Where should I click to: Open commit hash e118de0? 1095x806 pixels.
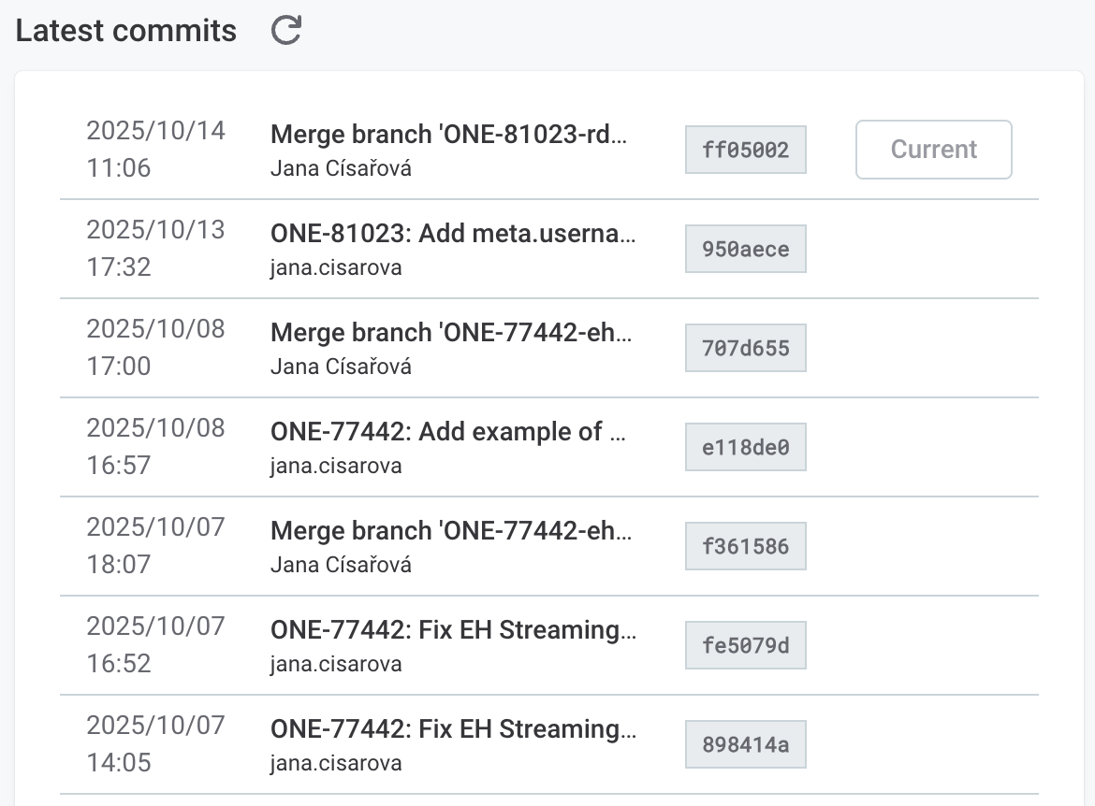pos(745,447)
